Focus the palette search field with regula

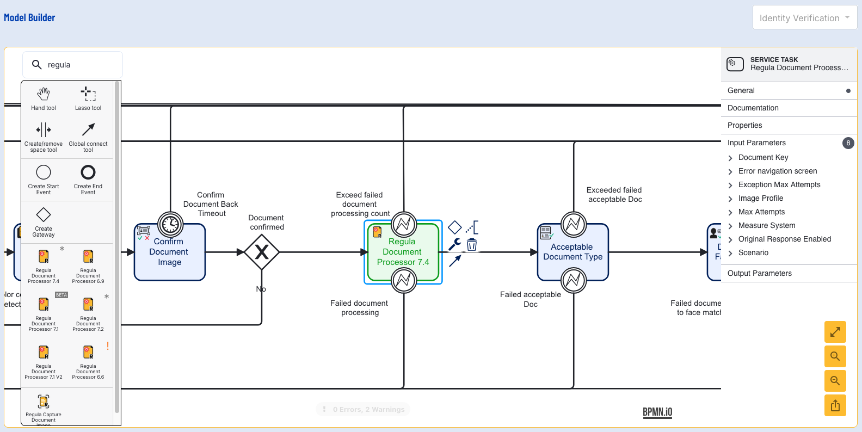pos(72,65)
